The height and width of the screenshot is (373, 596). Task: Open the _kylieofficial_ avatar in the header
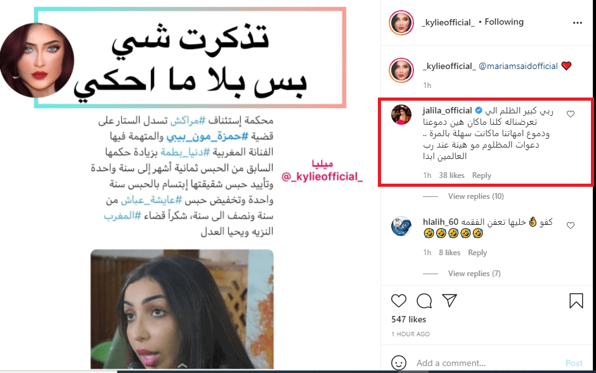coord(401,23)
